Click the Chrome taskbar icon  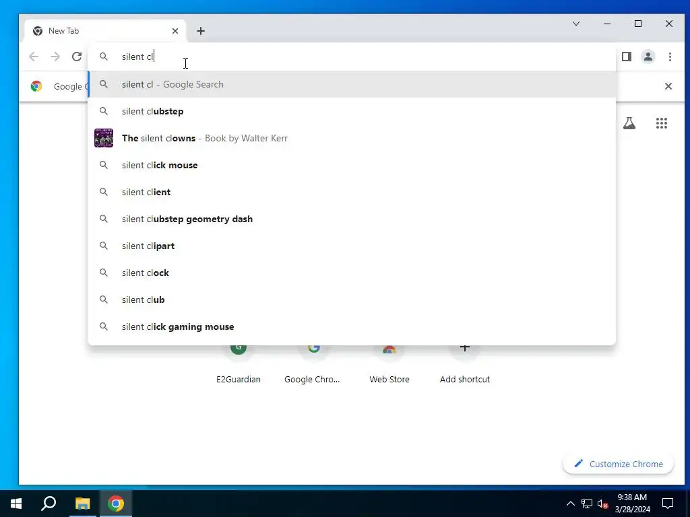116,504
